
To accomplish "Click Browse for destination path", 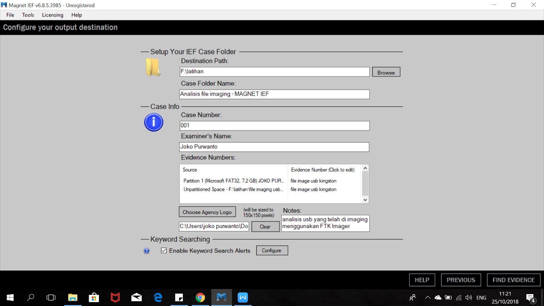I will pyautogui.click(x=386, y=72).
